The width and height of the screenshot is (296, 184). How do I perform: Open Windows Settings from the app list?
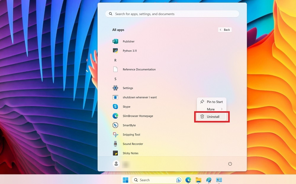point(128,88)
